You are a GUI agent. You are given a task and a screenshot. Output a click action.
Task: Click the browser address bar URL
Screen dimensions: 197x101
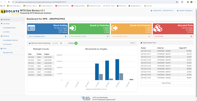40,2
